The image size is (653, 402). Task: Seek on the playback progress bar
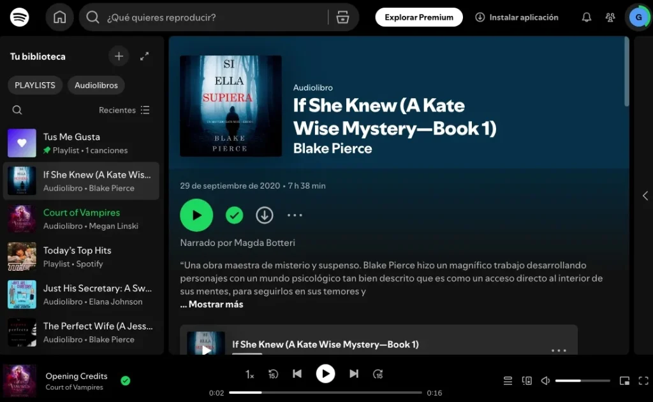tap(325, 392)
